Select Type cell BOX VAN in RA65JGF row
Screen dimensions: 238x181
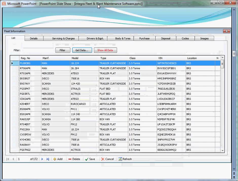click(x=113, y=119)
